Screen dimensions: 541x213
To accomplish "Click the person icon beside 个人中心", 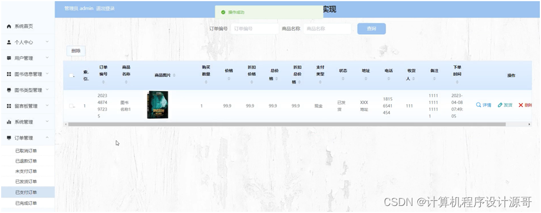I will pyautogui.click(x=9, y=42).
